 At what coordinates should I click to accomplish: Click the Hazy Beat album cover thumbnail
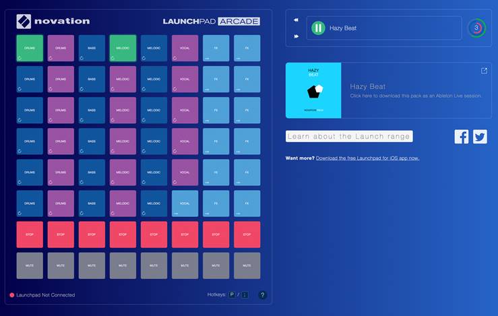[313, 90]
